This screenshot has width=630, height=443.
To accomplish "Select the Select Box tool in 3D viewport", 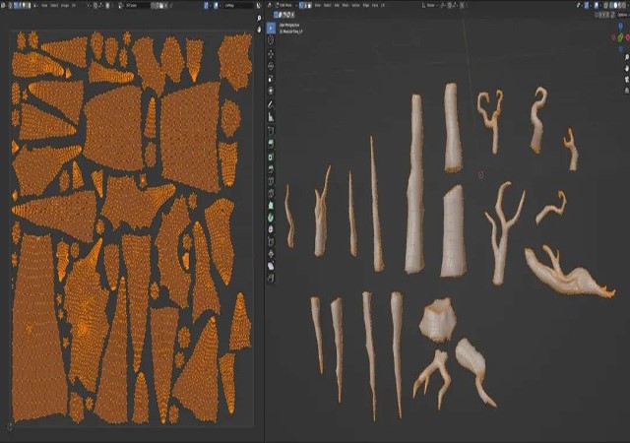I will (x=271, y=29).
